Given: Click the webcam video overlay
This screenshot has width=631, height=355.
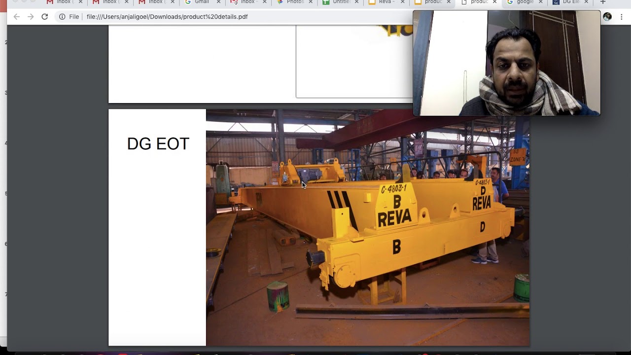Looking at the screenshot, I should (x=507, y=63).
